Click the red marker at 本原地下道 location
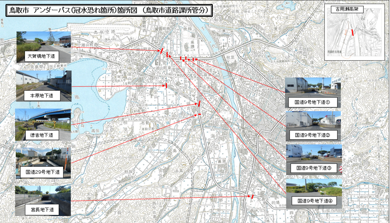Image resolution: width=390 pixels, height=223 pixels. tap(166, 86)
